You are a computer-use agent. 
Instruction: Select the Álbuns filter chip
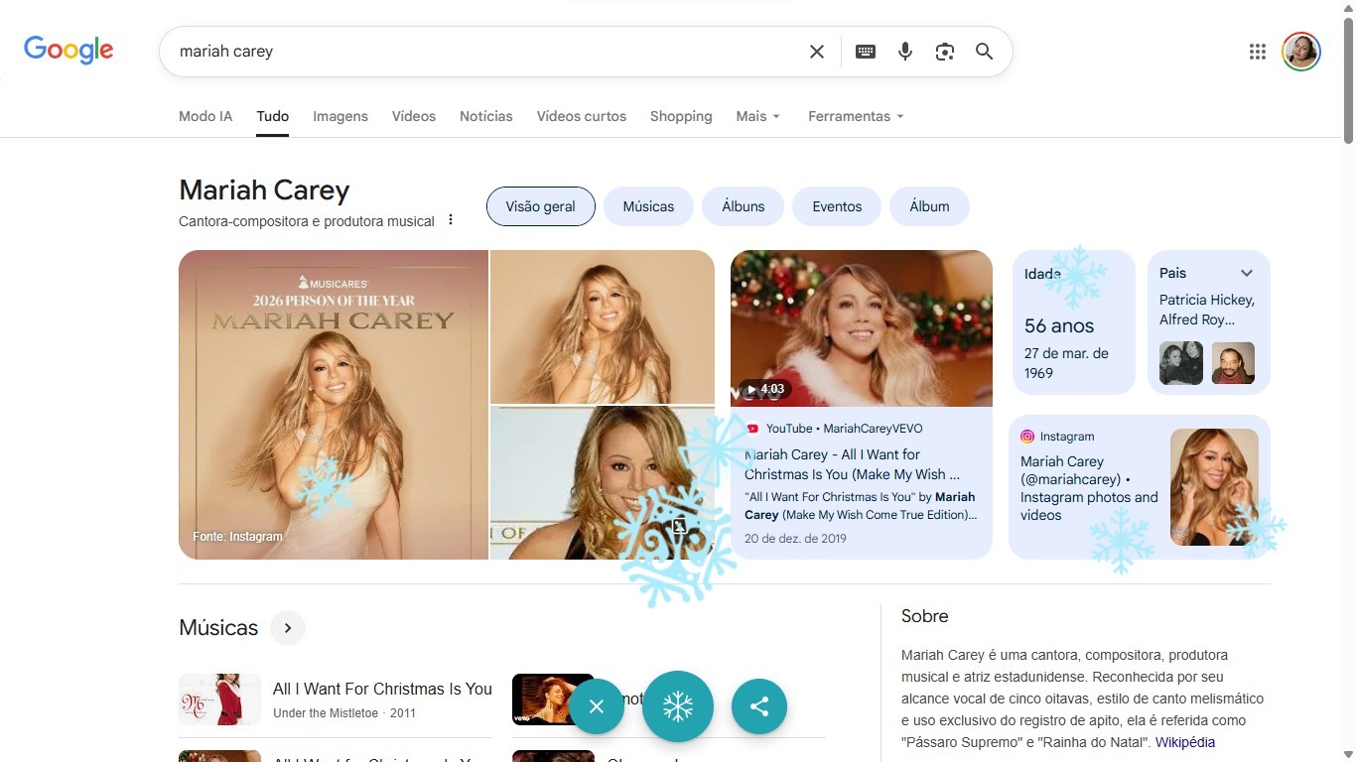(x=743, y=206)
